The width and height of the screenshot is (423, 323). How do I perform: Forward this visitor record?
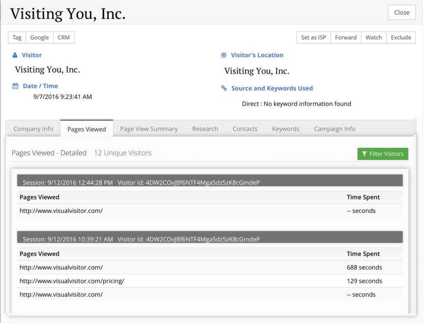(346, 37)
